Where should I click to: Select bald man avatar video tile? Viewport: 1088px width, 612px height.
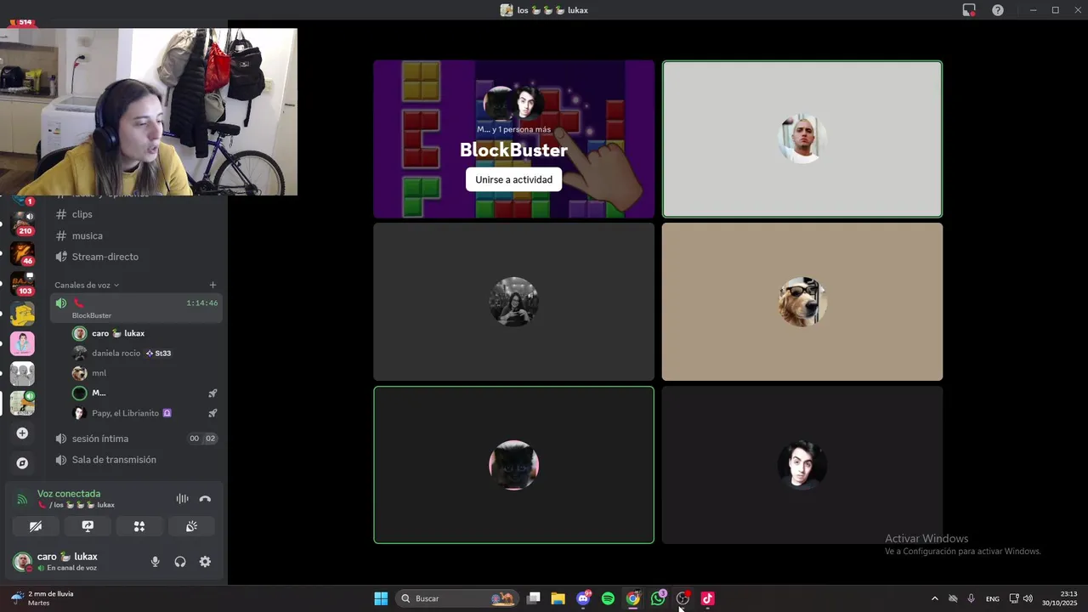[802, 139]
